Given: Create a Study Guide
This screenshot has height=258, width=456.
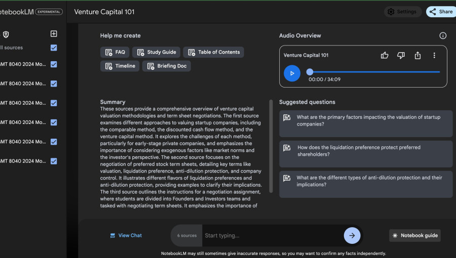Looking at the screenshot, I should point(156,52).
